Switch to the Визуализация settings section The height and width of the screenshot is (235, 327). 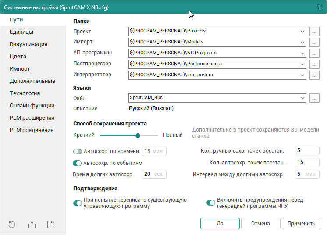[x=28, y=44]
